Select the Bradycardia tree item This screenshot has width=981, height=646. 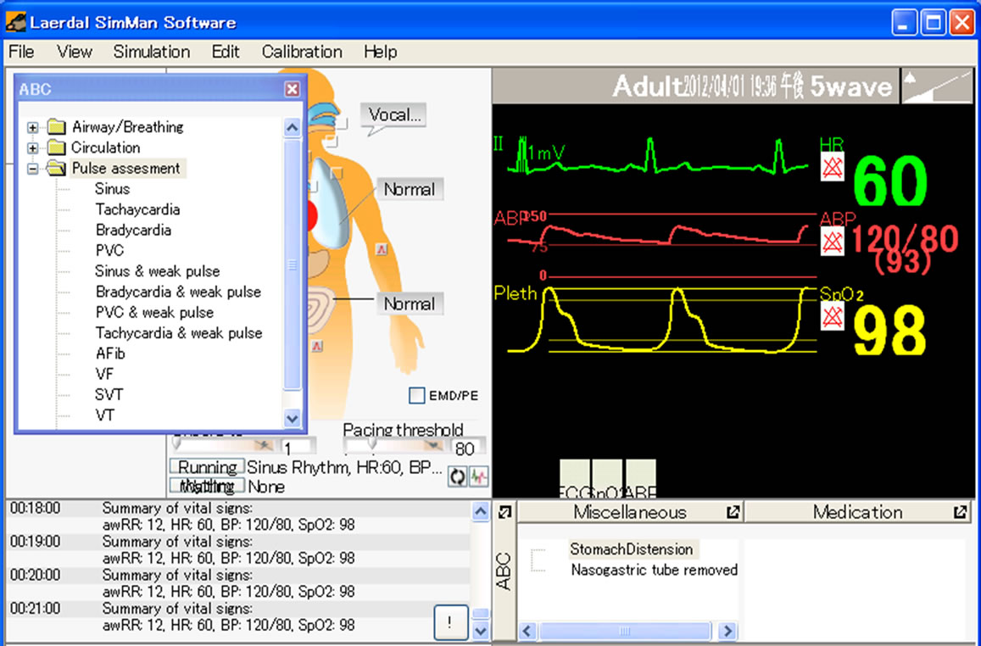pyautogui.click(x=133, y=230)
